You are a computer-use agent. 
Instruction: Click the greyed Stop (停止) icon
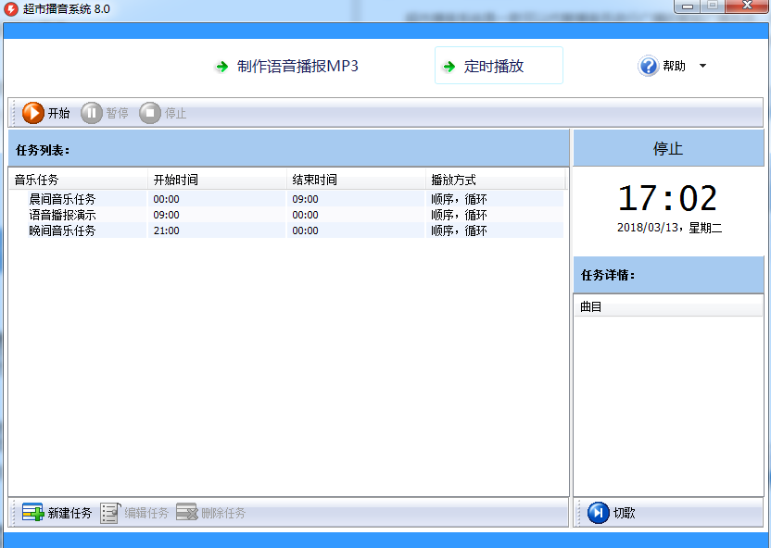tap(150, 113)
